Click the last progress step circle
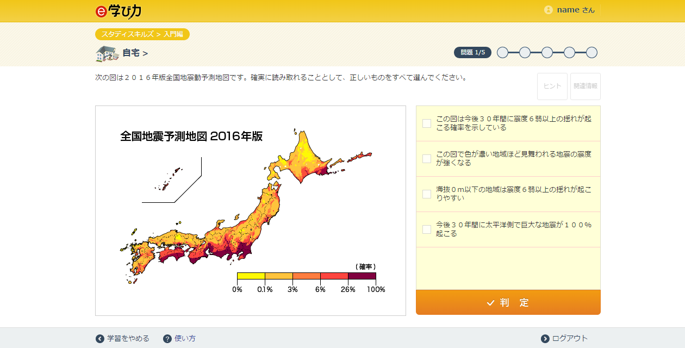The image size is (685, 348). [x=591, y=53]
